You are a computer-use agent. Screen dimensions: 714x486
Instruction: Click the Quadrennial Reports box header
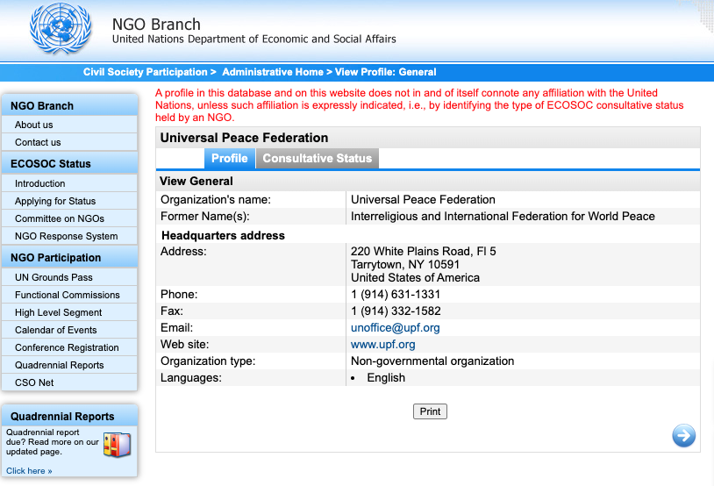69,416
